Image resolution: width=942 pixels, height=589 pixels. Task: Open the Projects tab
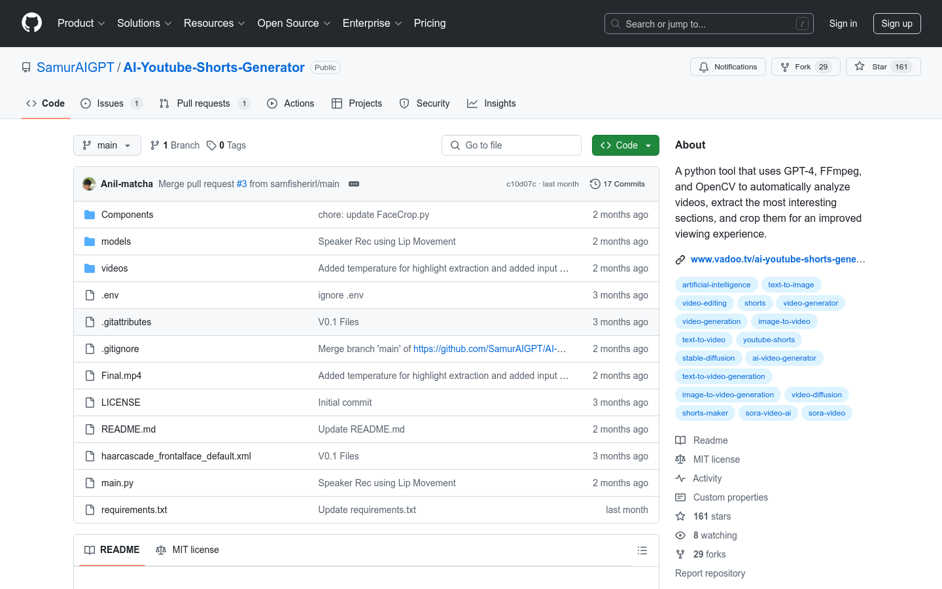[x=357, y=103]
